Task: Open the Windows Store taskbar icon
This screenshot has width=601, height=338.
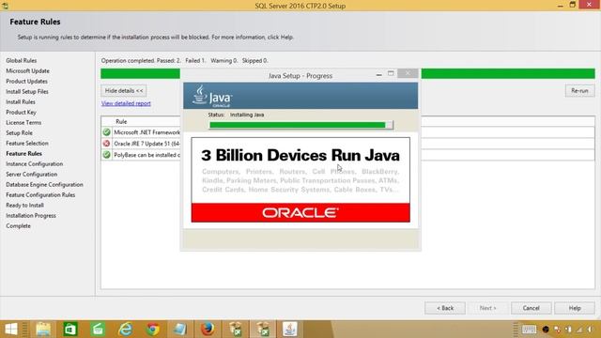Action: (x=70, y=330)
